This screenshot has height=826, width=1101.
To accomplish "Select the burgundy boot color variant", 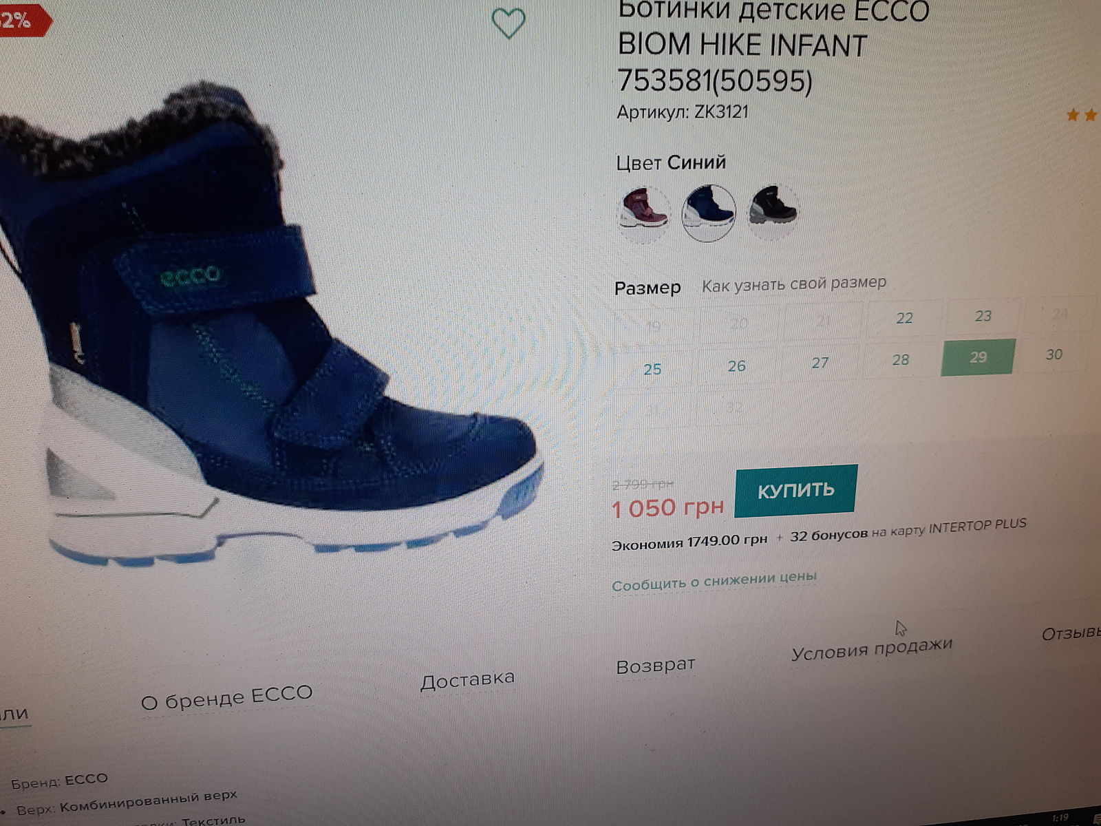I will click(x=643, y=213).
